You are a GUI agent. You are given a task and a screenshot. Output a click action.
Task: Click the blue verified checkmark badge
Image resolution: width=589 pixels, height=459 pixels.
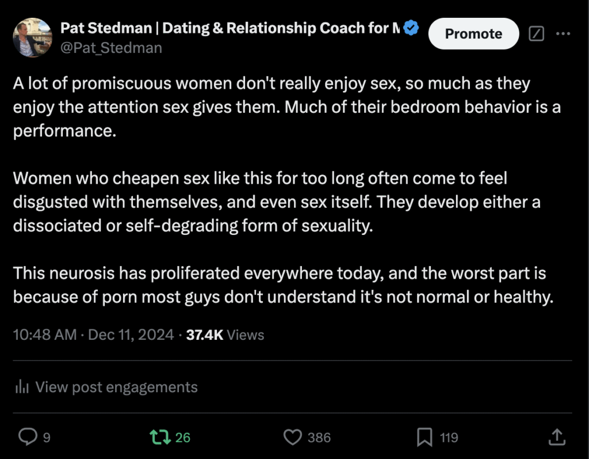[411, 28]
